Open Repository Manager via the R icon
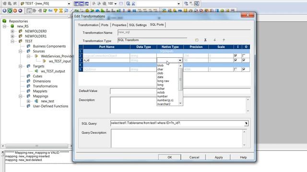 (x=4, y=11)
